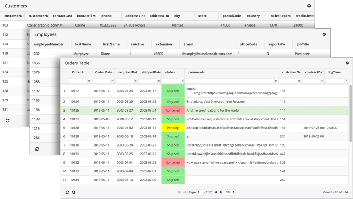
Task: Reload the Customers grid with its refresh icon
Action: [8, 121]
